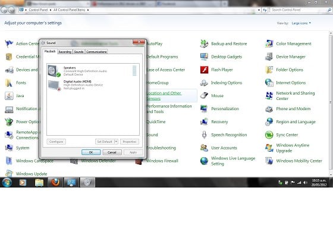Image resolution: width=333 pixels, height=225 pixels.
Task: Switch to the Sounds tab
Action: click(78, 52)
